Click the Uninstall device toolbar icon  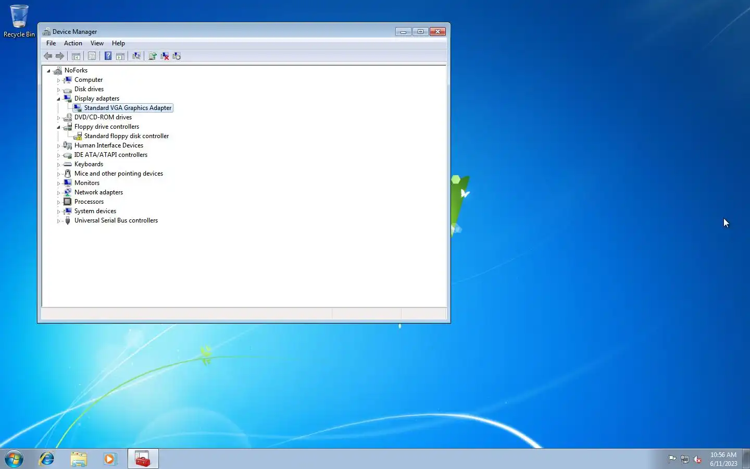[165, 56]
